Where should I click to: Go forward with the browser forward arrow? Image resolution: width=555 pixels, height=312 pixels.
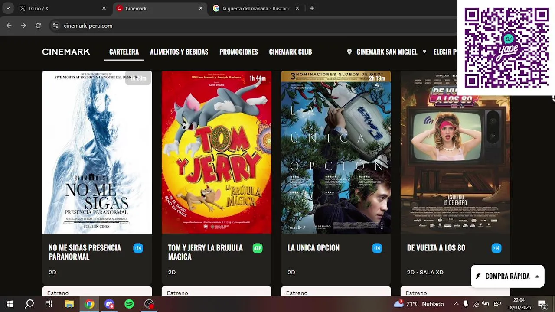click(x=23, y=26)
